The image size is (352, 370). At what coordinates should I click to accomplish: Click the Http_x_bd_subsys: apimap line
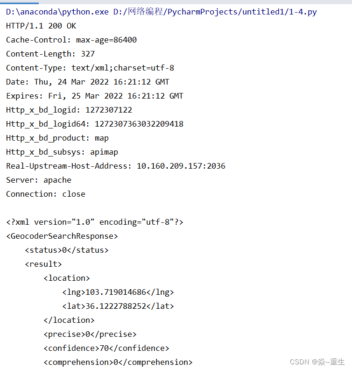point(62,152)
